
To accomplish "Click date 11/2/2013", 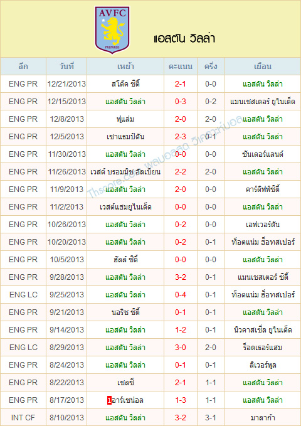I will point(66,207).
